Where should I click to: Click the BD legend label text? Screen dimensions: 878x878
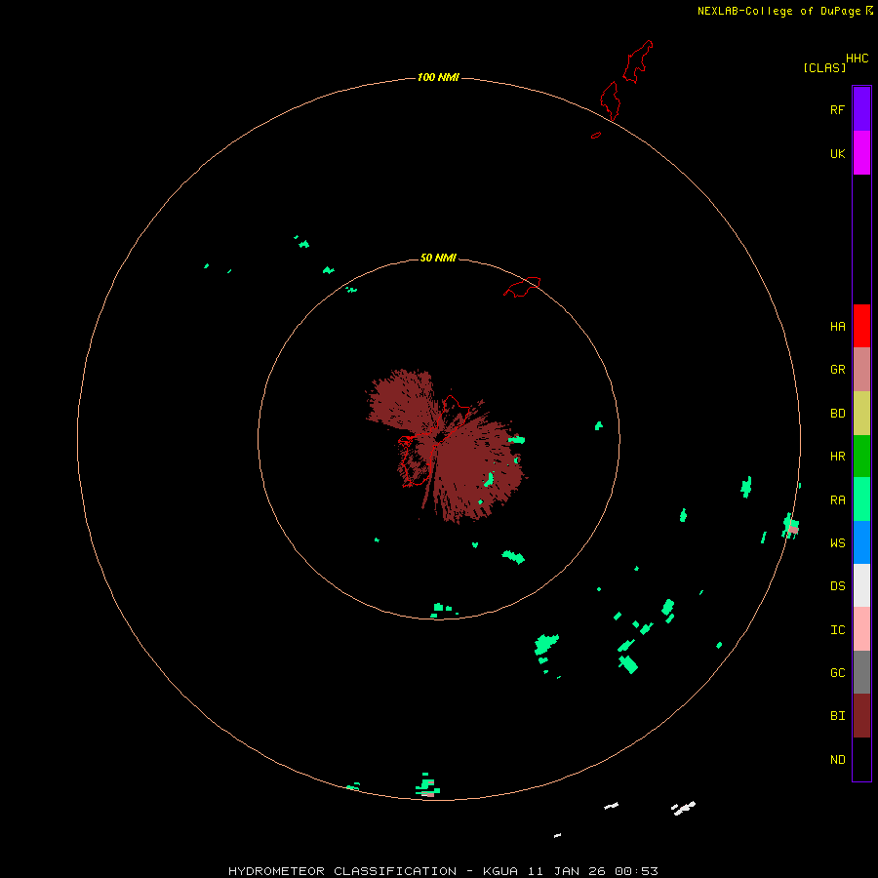837,414
